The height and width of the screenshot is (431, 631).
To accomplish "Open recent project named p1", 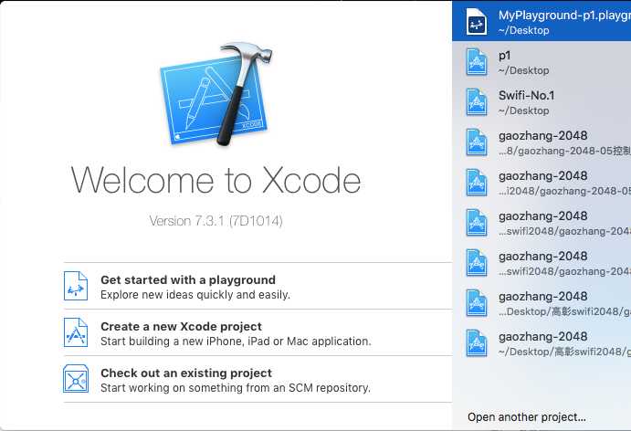I will (542, 62).
